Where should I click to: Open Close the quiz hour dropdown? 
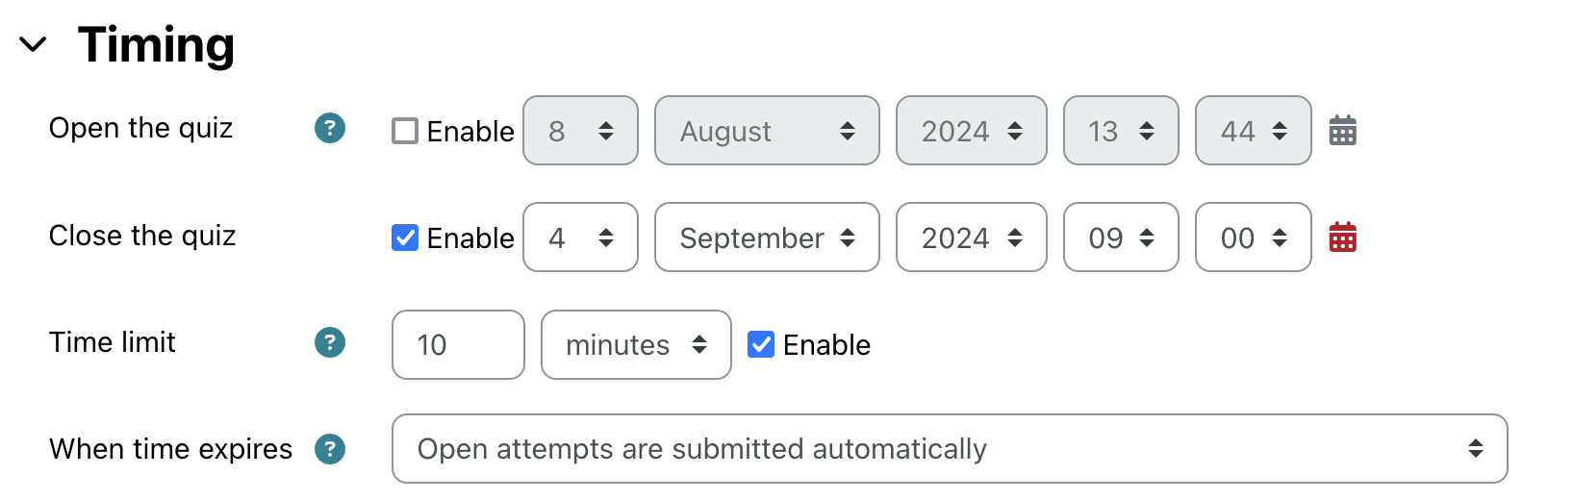1121,237
